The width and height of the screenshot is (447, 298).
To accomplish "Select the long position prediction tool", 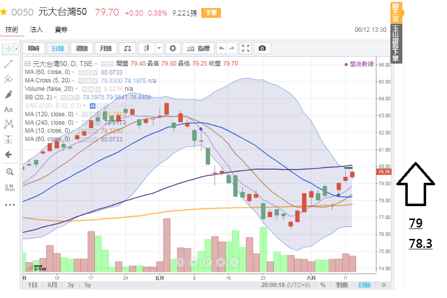I will click(x=8, y=139).
